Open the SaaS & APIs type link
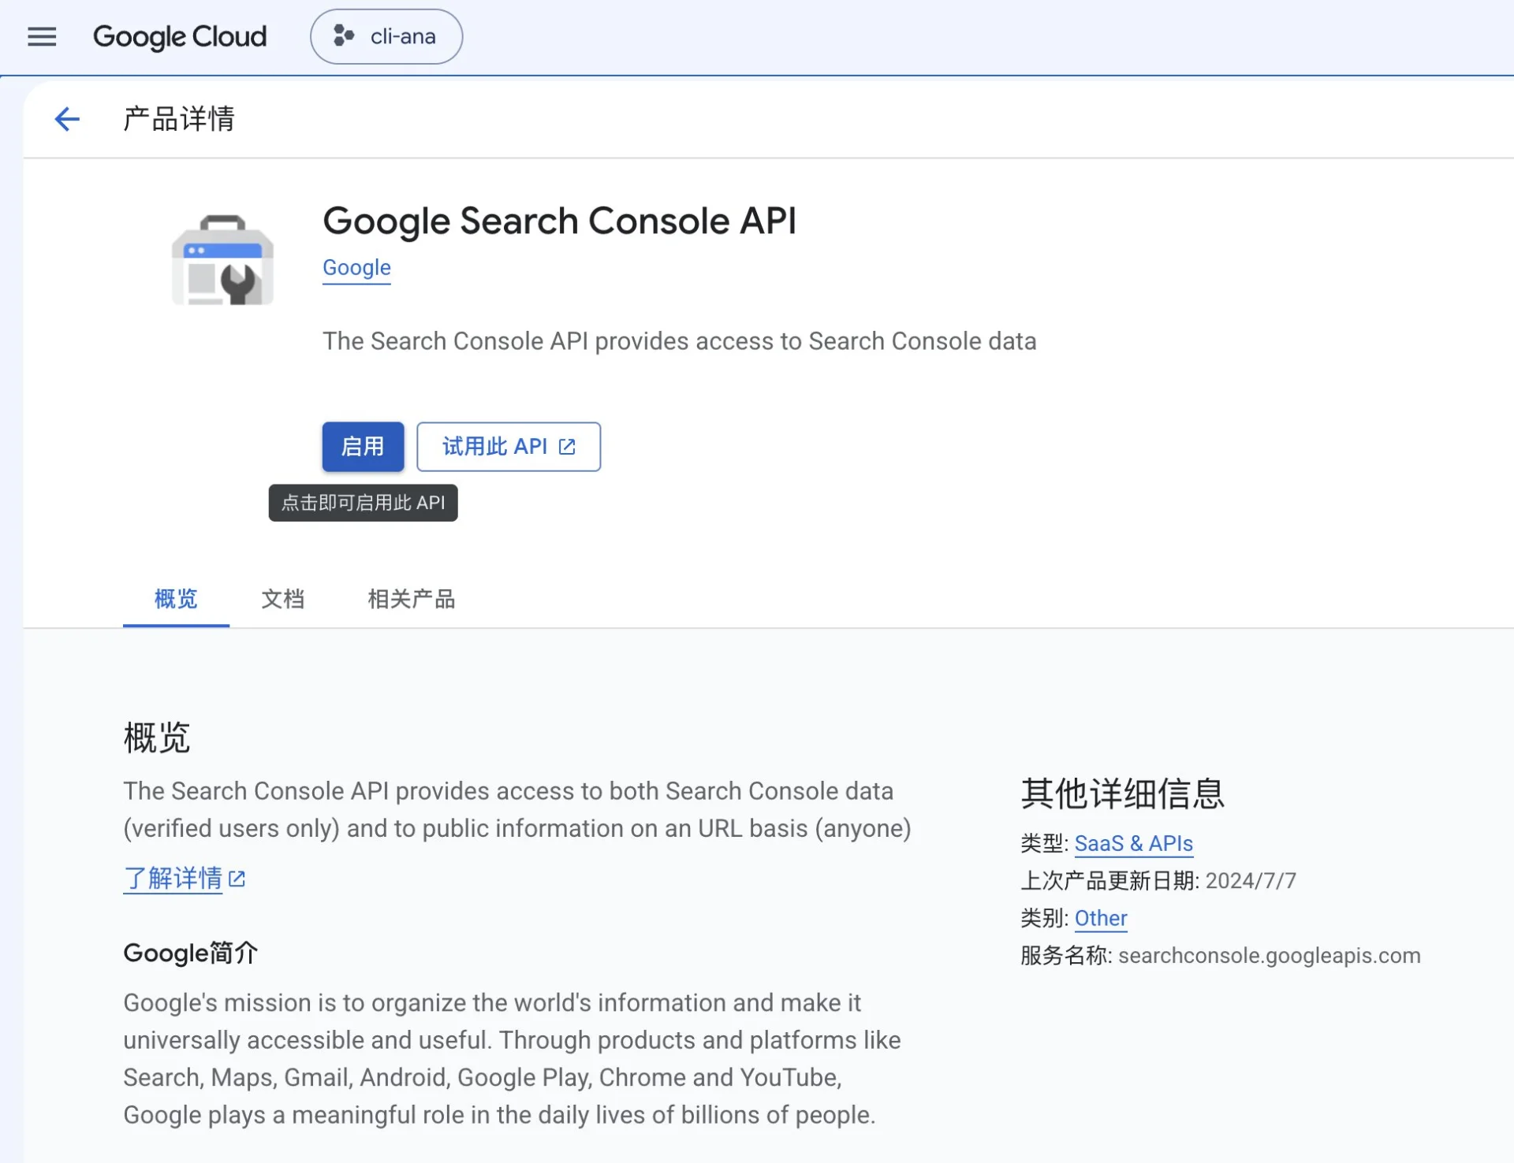Image resolution: width=1514 pixels, height=1163 pixels. (1133, 843)
